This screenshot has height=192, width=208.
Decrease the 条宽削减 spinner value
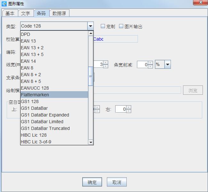150,66
